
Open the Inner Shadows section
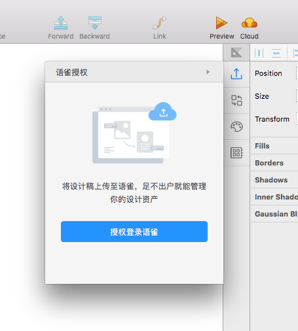[x=274, y=197]
